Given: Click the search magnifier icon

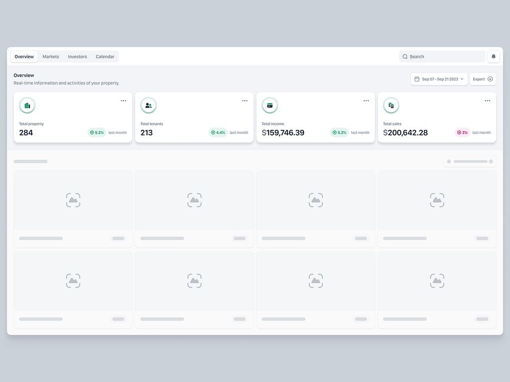Looking at the screenshot, I should click(405, 57).
